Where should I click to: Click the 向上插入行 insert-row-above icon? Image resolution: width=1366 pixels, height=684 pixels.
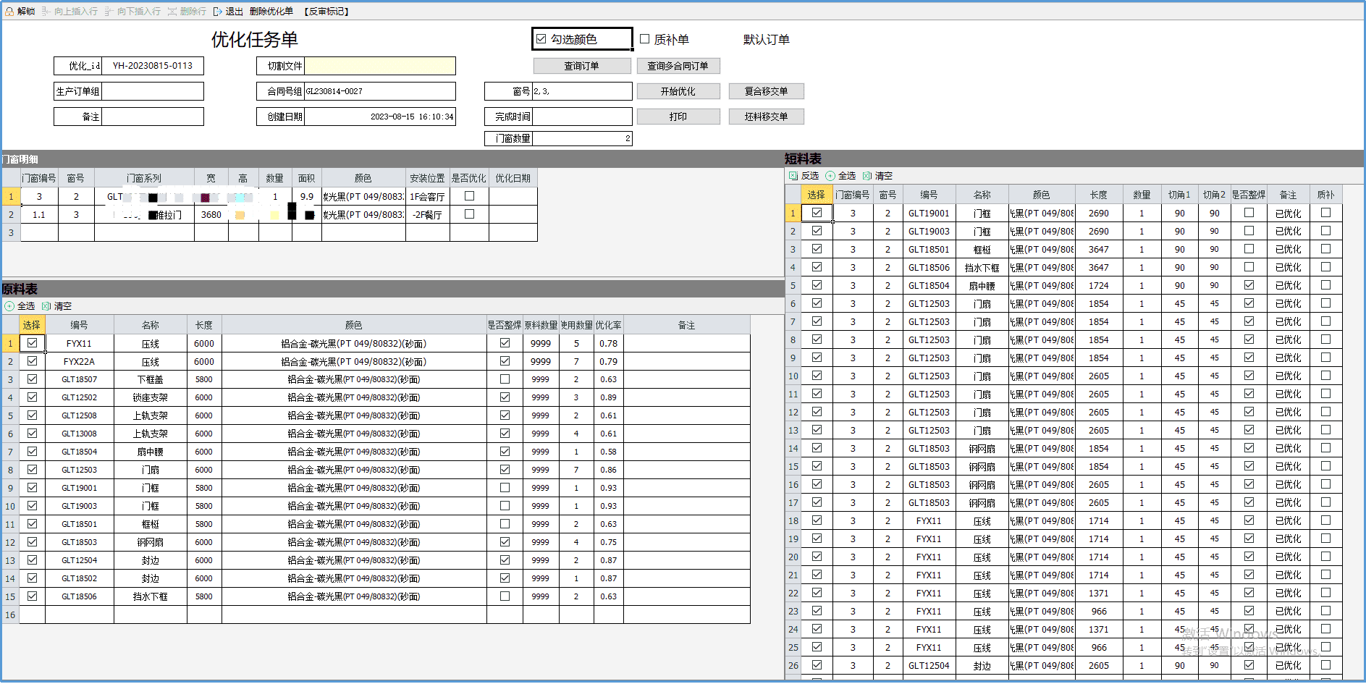[x=46, y=12]
